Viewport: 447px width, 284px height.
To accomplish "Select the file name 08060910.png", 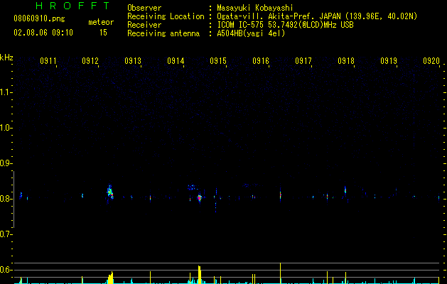I will [39, 19].
